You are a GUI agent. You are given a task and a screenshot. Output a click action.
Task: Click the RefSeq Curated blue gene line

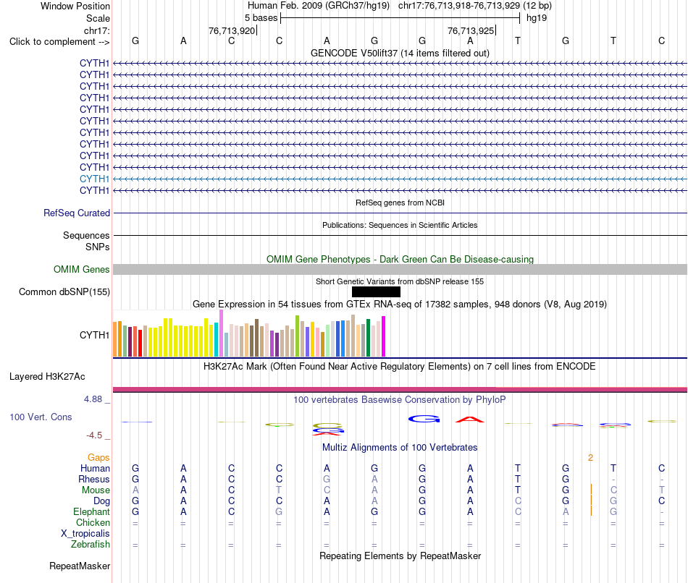pos(400,213)
